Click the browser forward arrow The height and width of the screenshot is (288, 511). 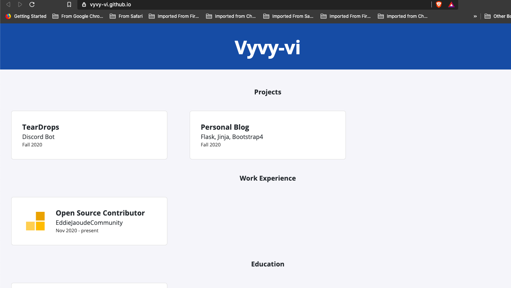(20, 4)
